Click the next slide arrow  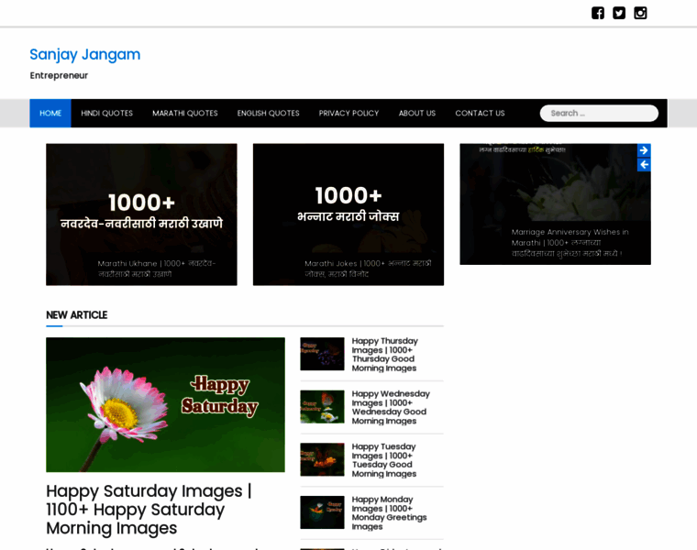coord(644,150)
